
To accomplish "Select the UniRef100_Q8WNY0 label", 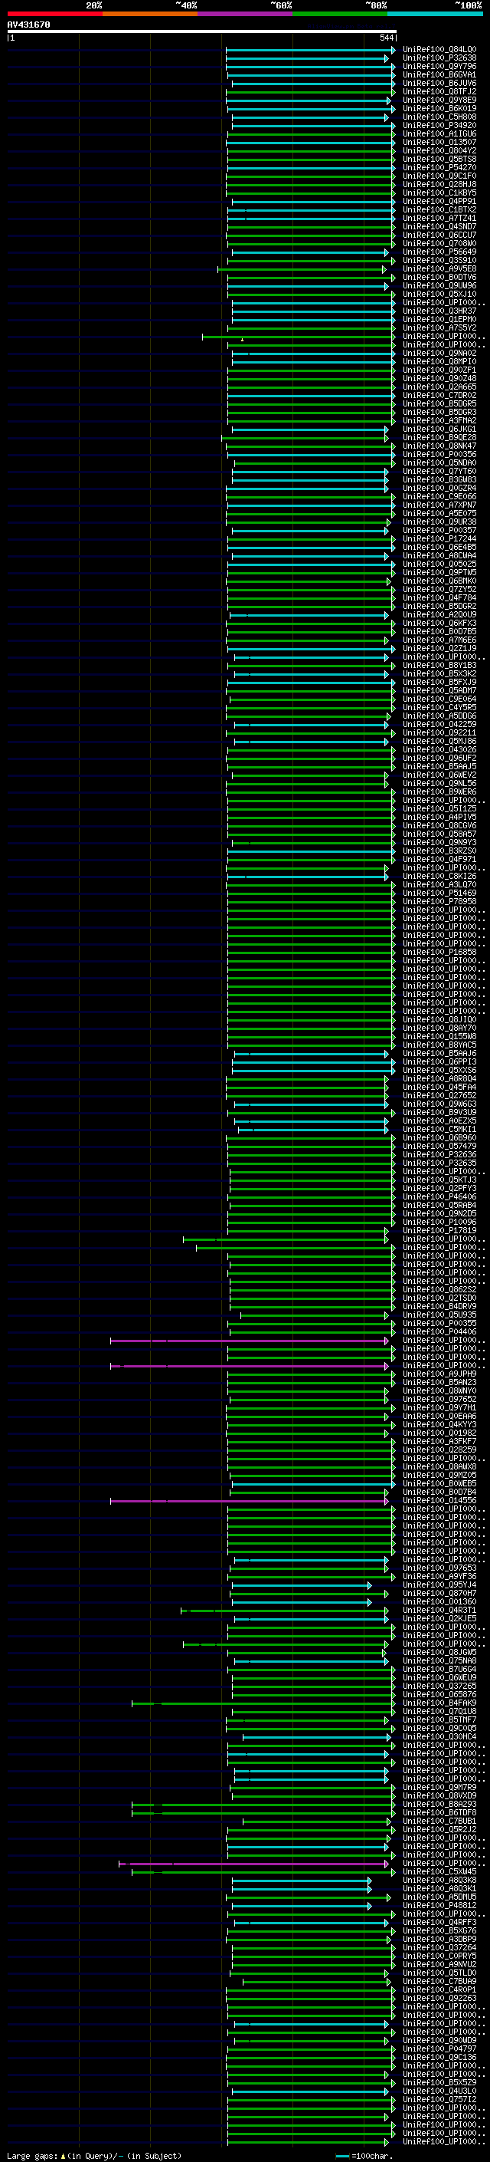I will 439,1390.
